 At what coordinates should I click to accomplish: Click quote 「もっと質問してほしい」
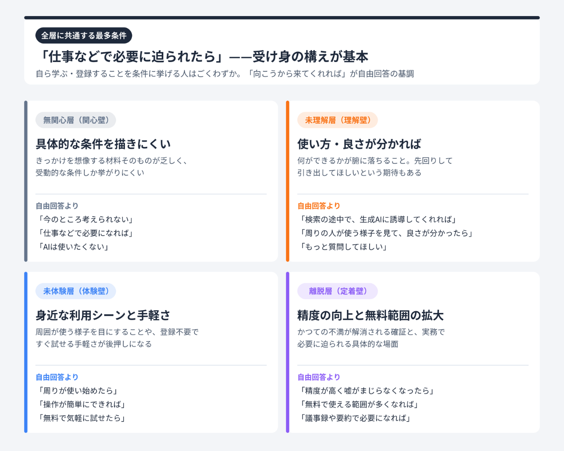pyautogui.click(x=343, y=247)
